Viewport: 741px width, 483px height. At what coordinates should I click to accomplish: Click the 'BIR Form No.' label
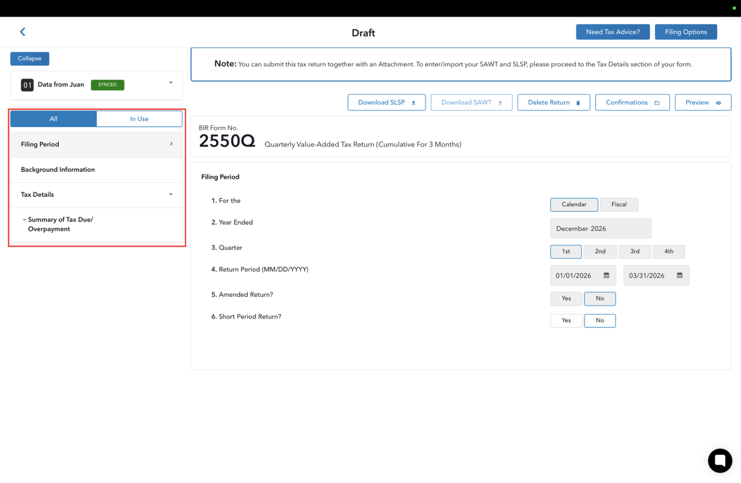pyautogui.click(x=218, y=128)
